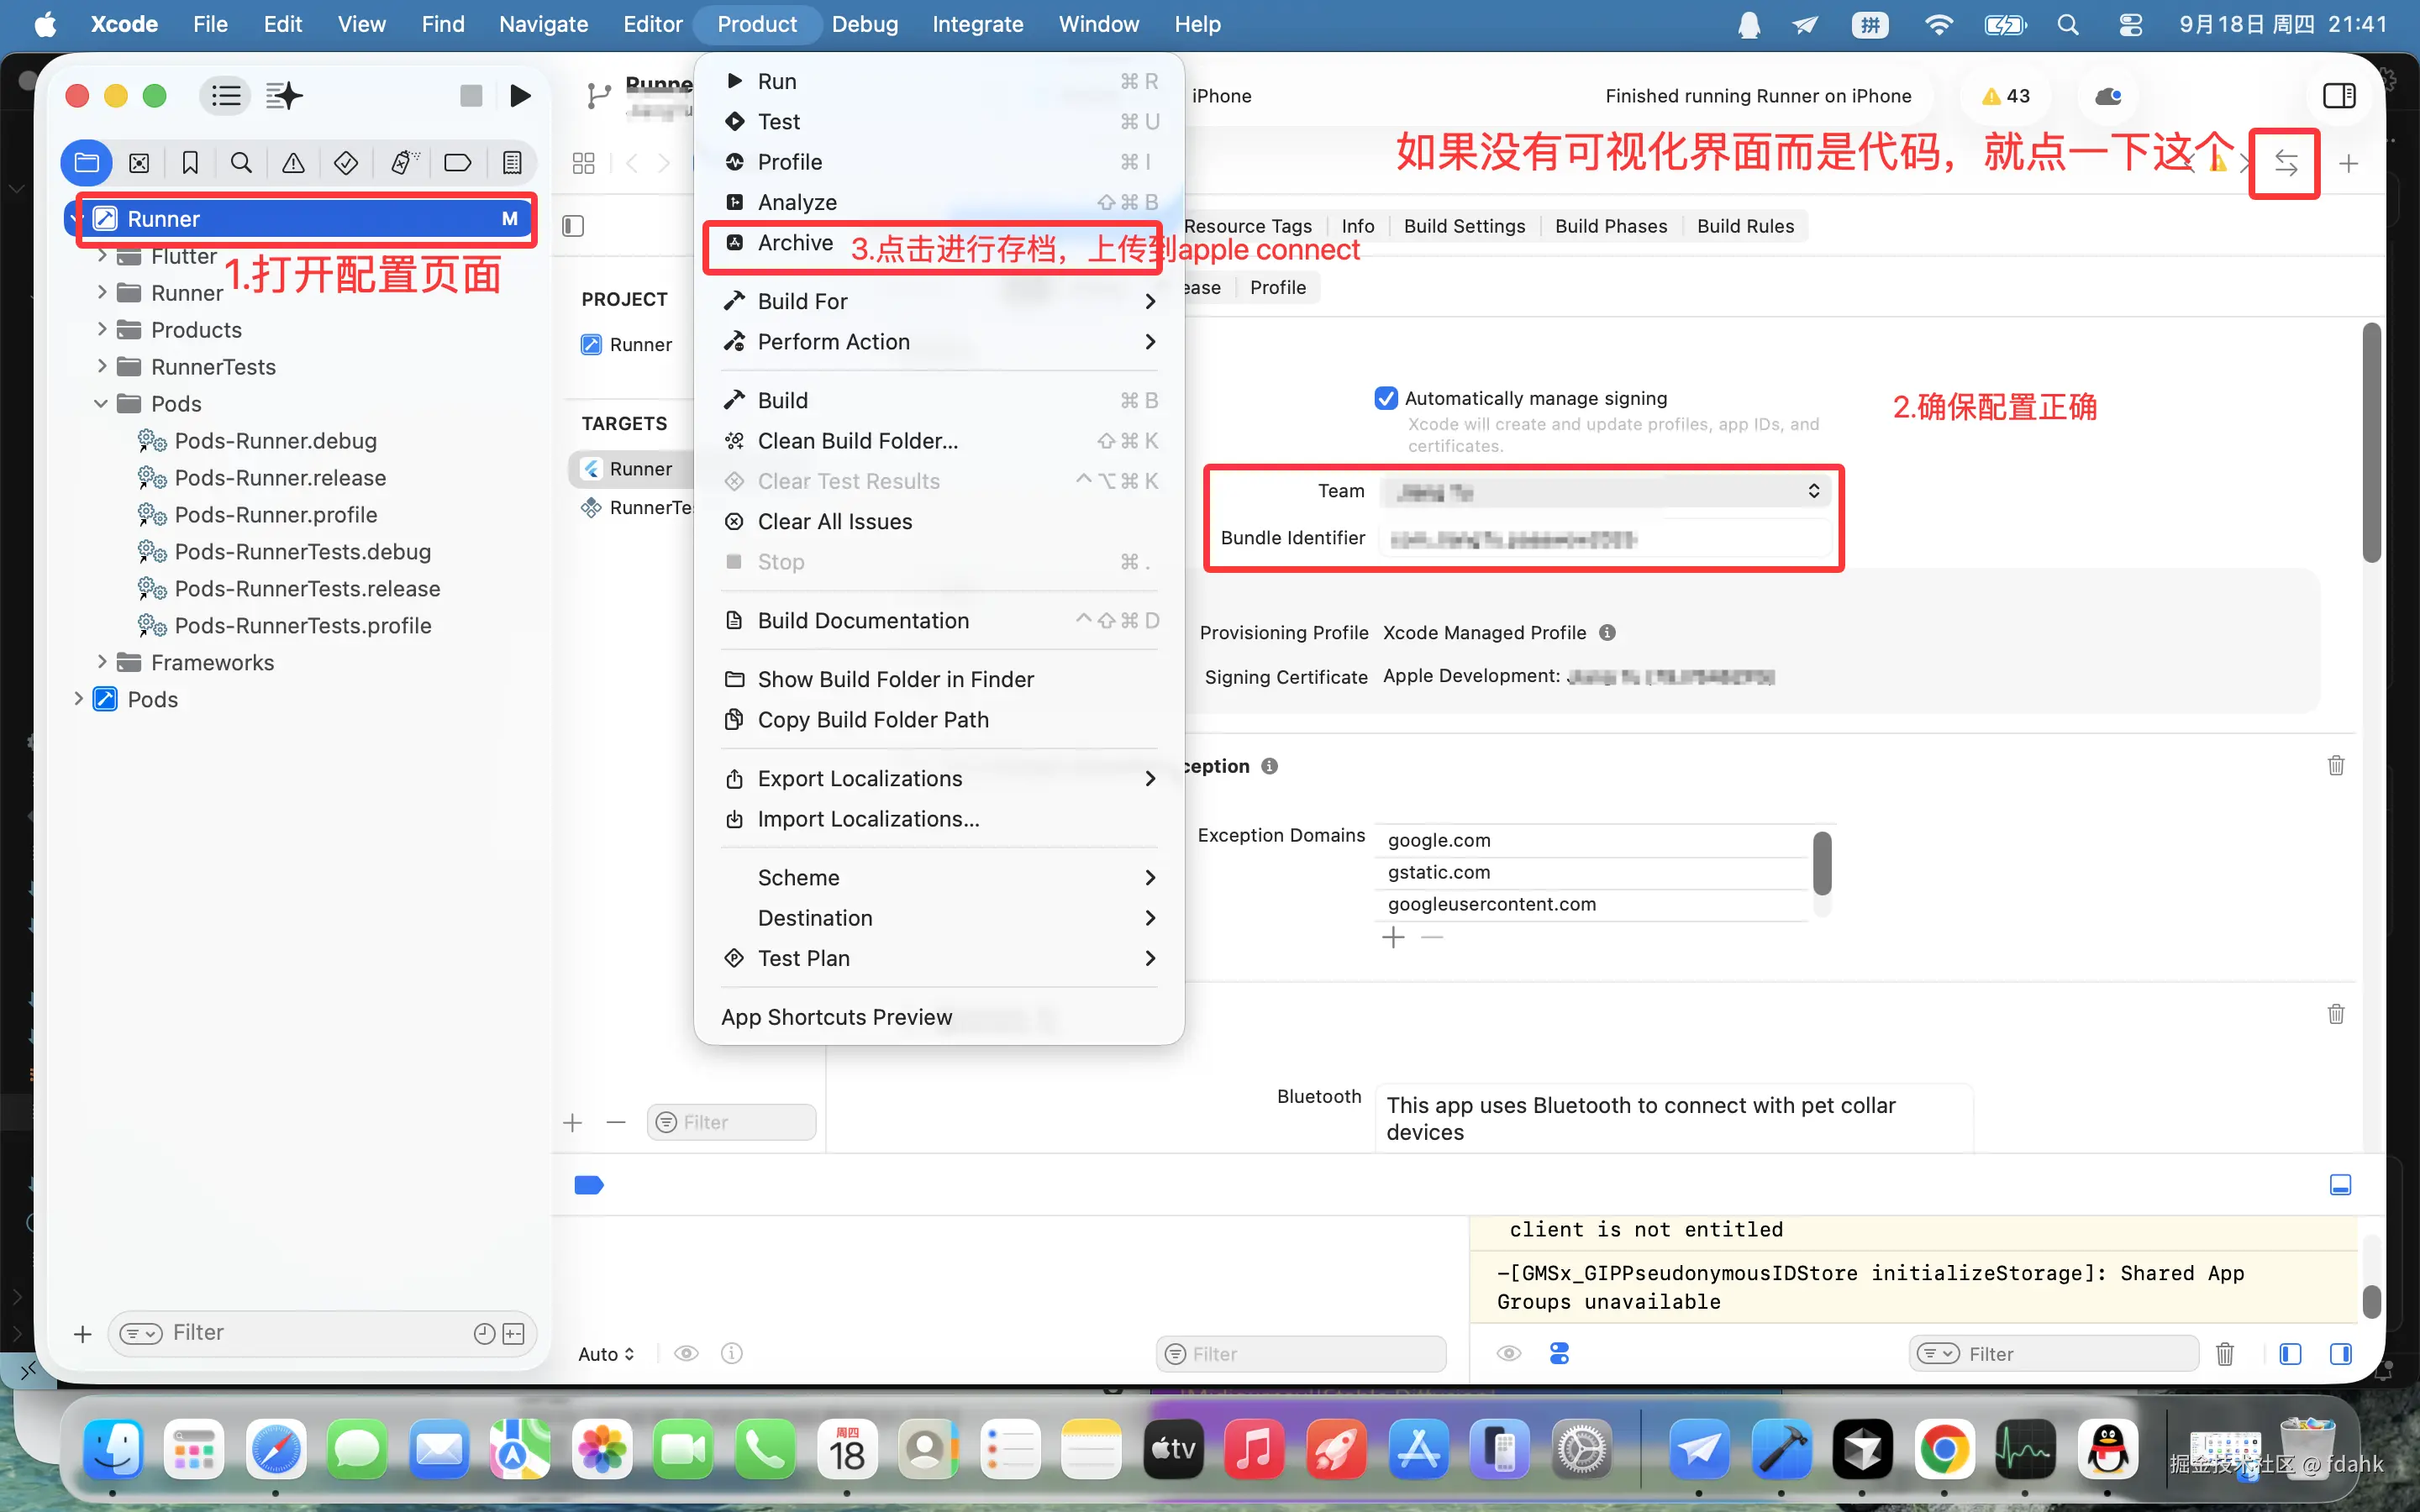
Task: Click Clean Build Folder menu item
Action: pos(857,441)
